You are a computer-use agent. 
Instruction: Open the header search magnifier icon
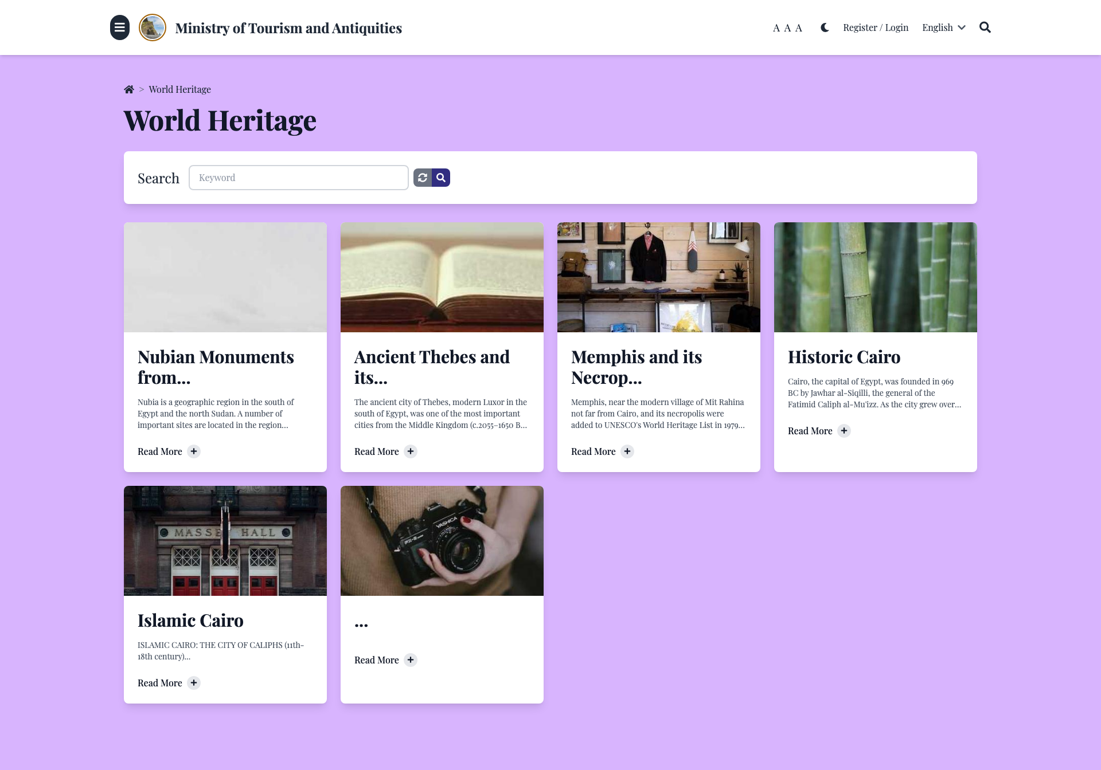tap(985, 27)
